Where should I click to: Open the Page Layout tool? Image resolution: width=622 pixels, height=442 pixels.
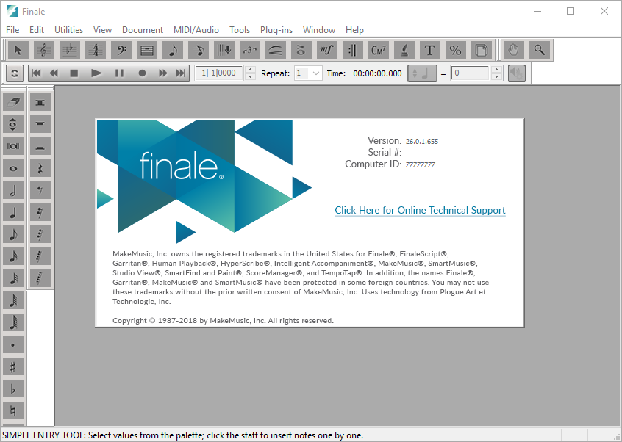coord(481,50)
